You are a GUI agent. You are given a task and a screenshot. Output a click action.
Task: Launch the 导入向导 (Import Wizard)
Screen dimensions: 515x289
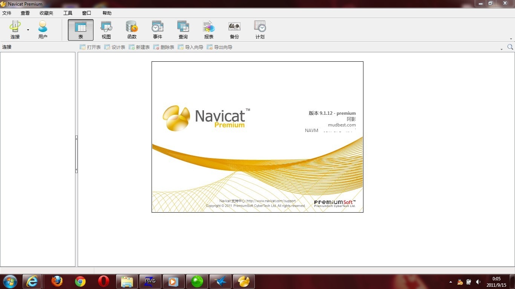coord(190,47)
